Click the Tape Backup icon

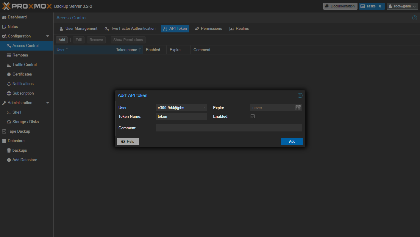click(x=4, y=131)
